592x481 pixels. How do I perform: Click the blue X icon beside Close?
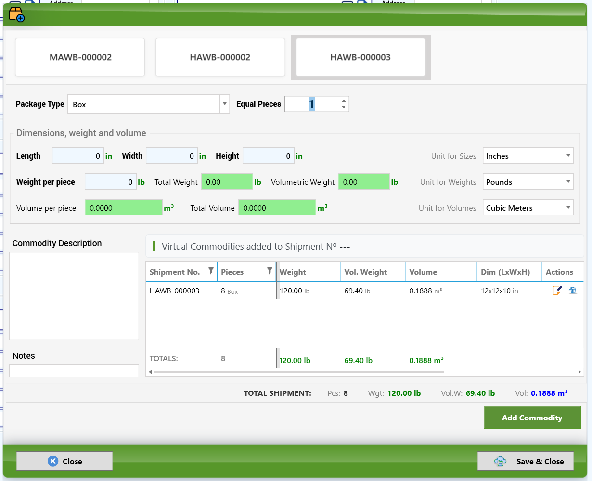(53, 461)
